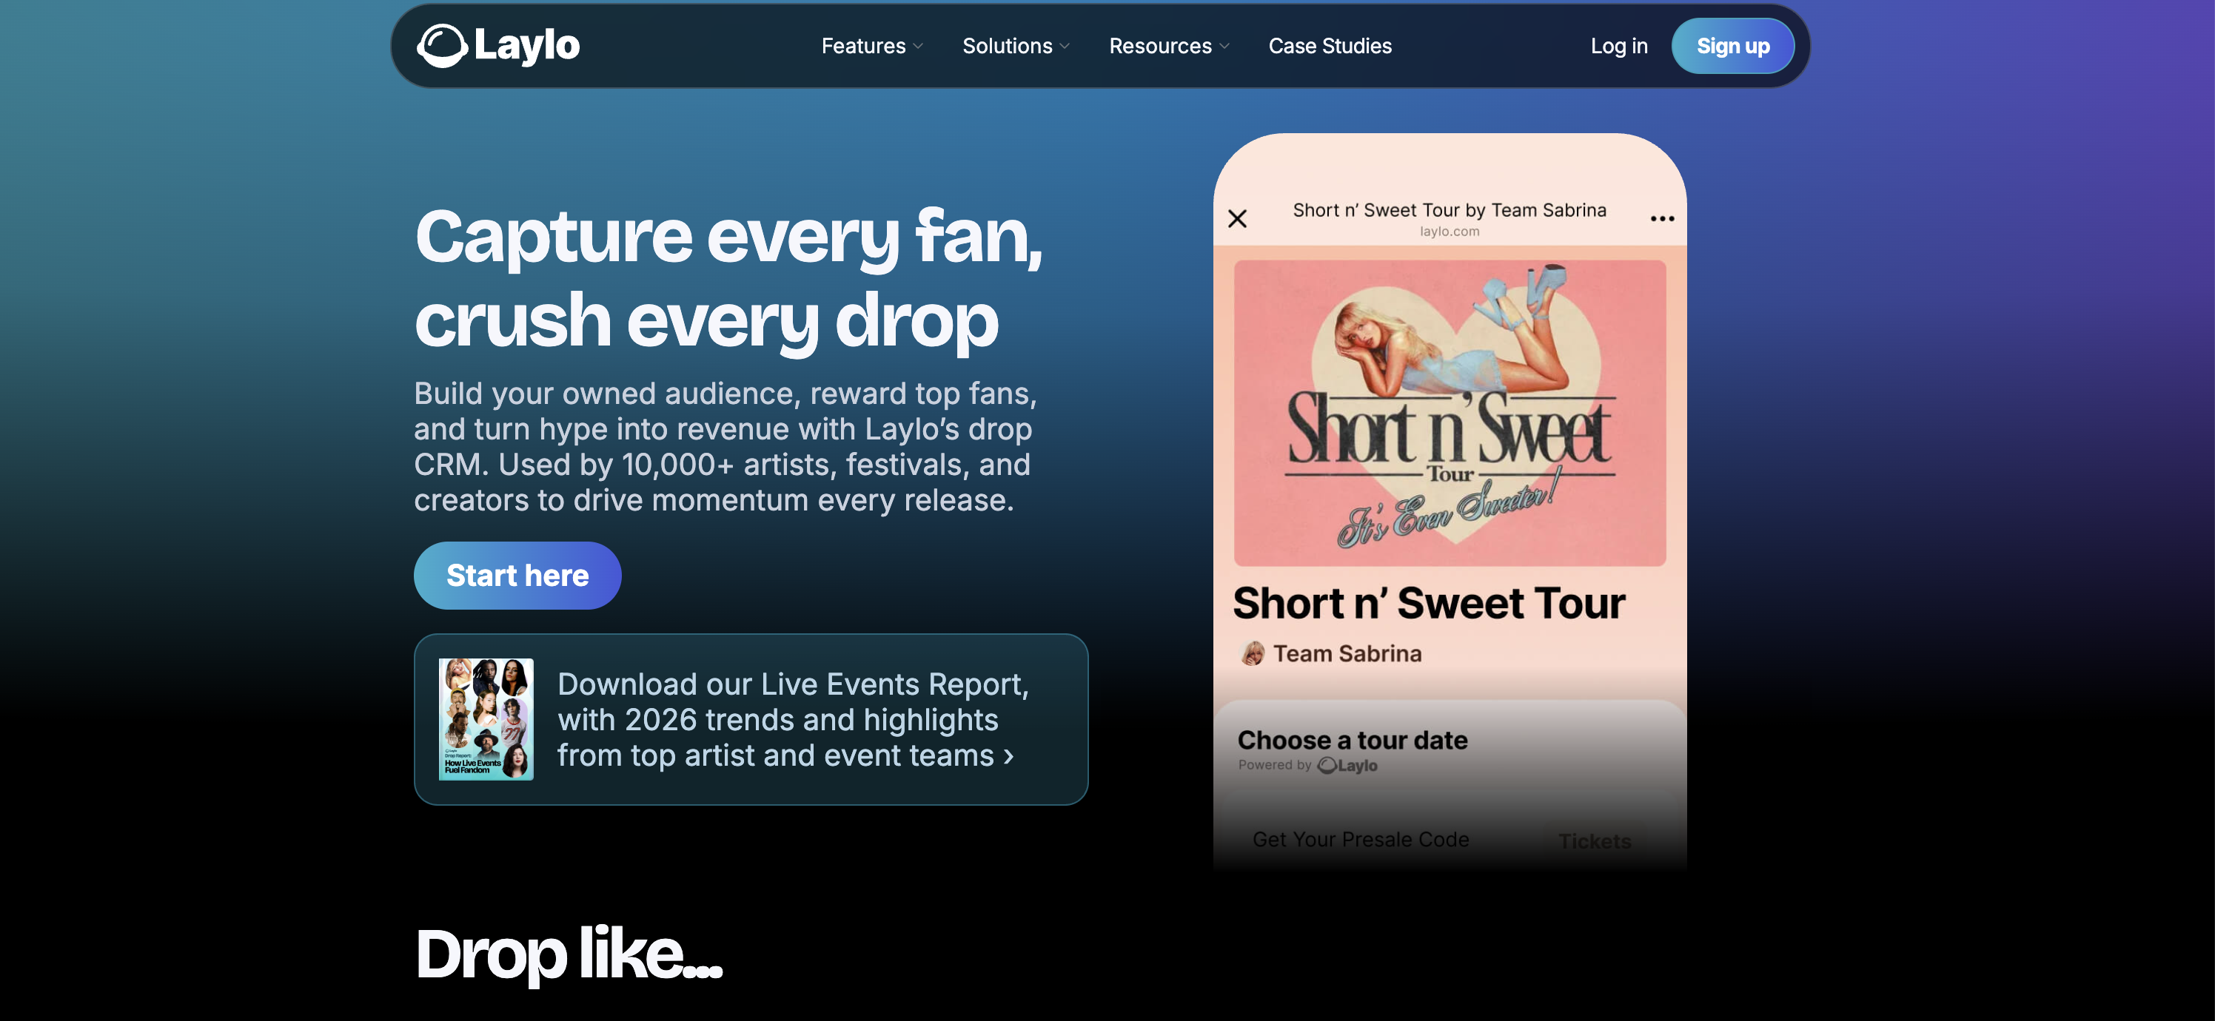Click the 'Short n' Sweet Tour' title text
The height and width of the screenshot is (1021, 2215).
pyautogui.click(x=1429, y=603)
